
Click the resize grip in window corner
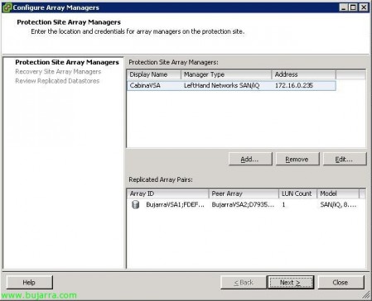pos(366,295)
